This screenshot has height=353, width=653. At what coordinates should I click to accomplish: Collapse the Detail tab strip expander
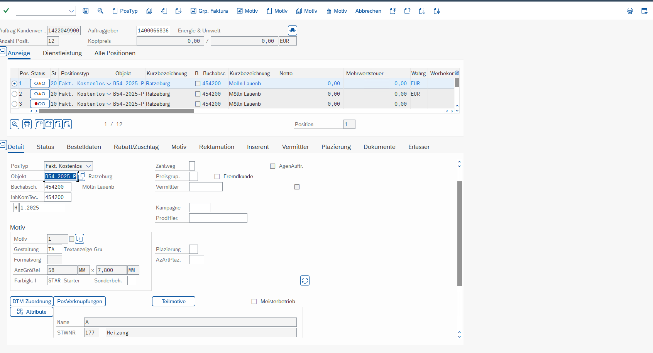pos(3,145)
